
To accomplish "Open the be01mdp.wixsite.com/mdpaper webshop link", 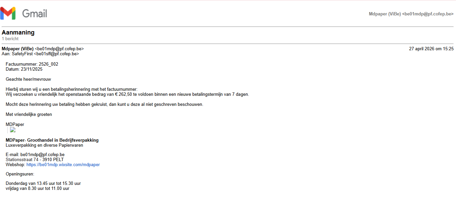I will coord(63,165).
